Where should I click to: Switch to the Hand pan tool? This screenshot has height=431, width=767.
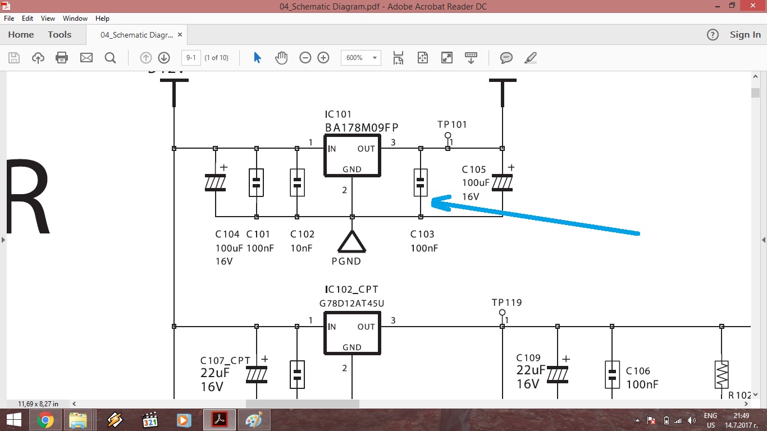281,58
